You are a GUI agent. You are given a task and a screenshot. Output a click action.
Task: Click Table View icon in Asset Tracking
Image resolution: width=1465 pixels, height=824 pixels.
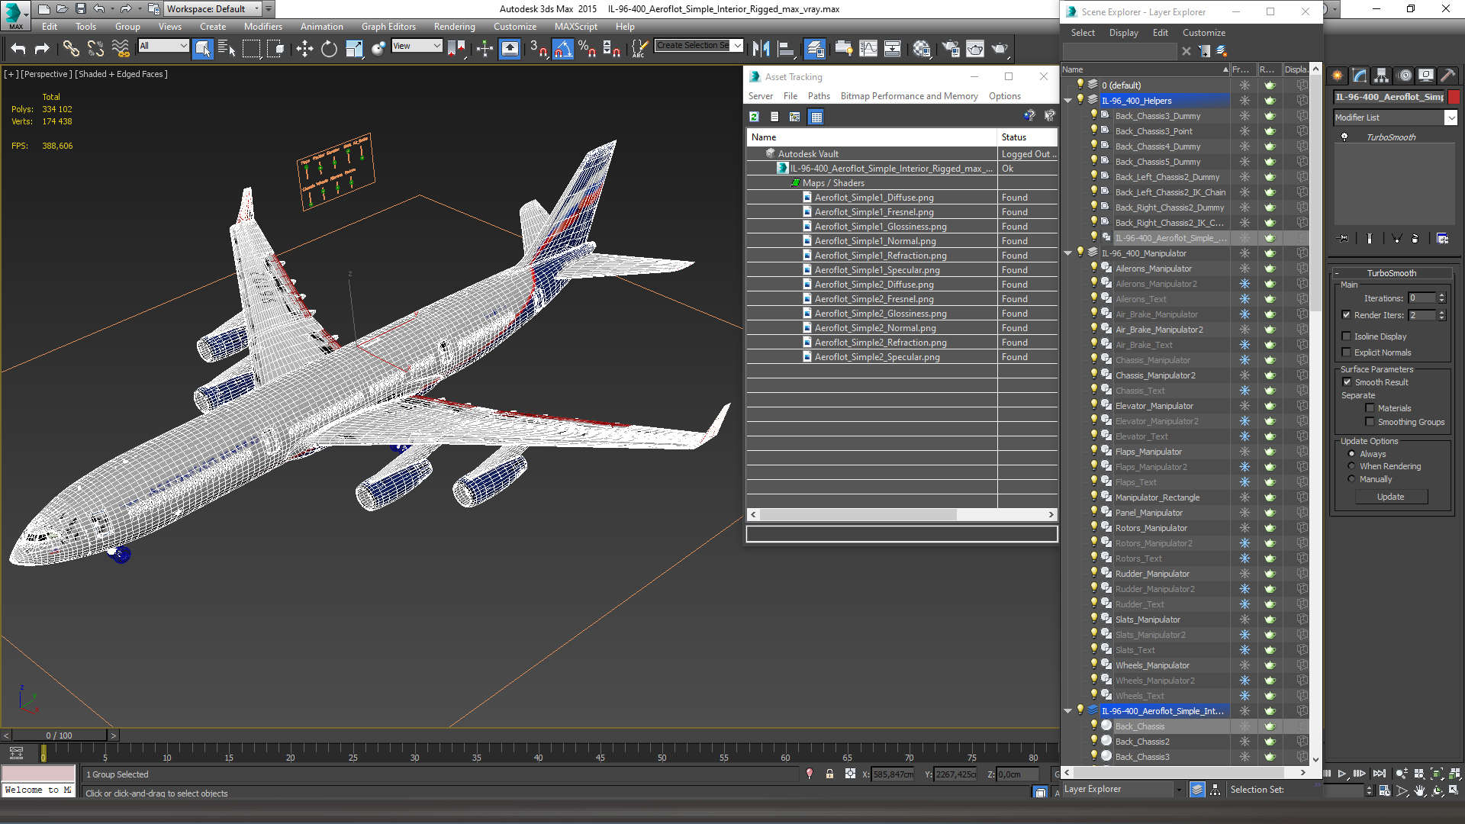click(816, 117)
